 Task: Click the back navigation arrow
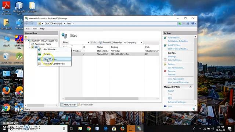click(27, 23)
